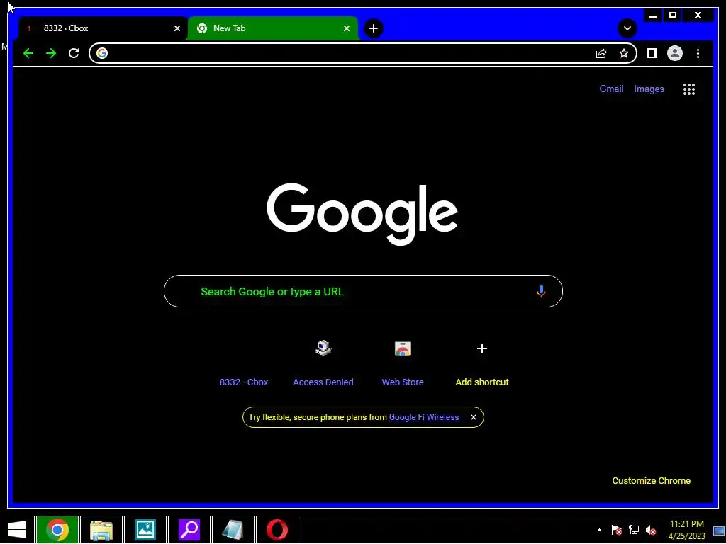Open Google Images link

[649, 89]
